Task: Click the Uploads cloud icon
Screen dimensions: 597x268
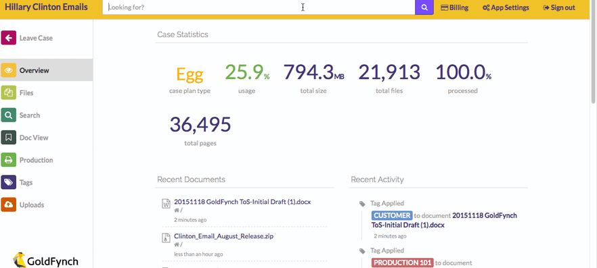Action: tap(8, 205)
